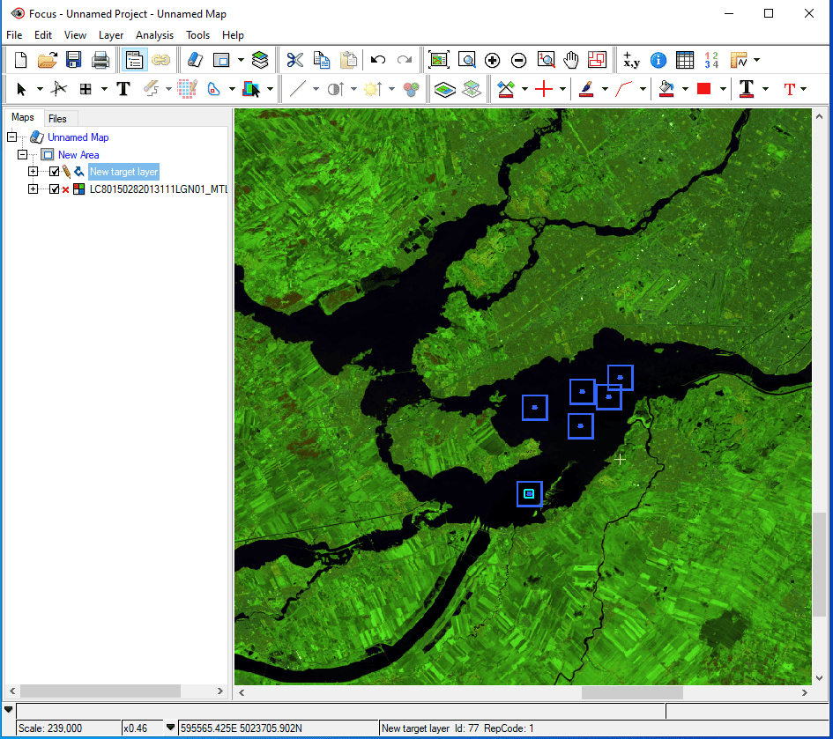Image resolution: width=833 pixels, height=739 pixels.
Task: Click the blue Information icon
Action: (658, 61)
